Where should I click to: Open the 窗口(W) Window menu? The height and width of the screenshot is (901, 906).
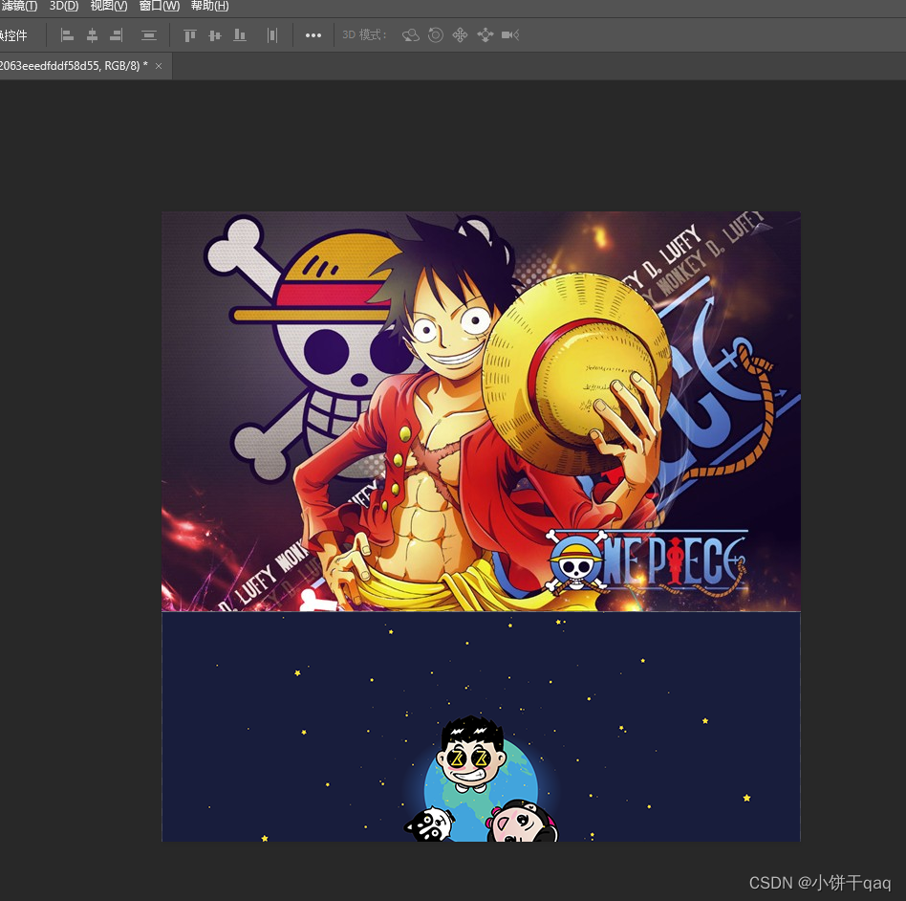coord(160,6)
